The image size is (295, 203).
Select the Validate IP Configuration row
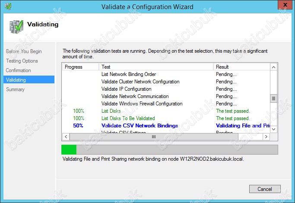[166, 89]
